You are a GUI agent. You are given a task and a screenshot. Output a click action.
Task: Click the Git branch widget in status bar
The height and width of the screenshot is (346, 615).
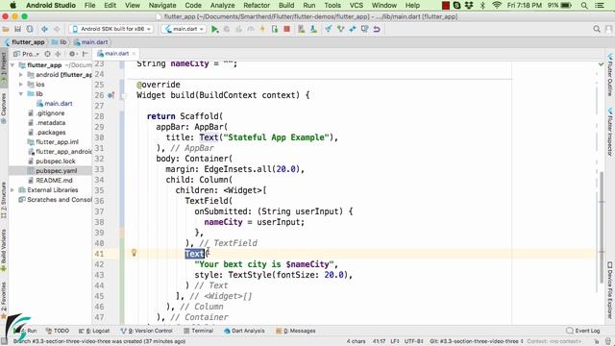(x=477, y=341)
